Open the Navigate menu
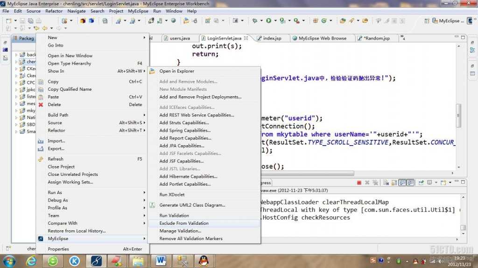This screenshot has width=478, height=268. pos(77,11)
